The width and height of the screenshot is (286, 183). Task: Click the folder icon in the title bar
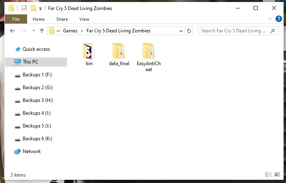(x=11, y=8)
